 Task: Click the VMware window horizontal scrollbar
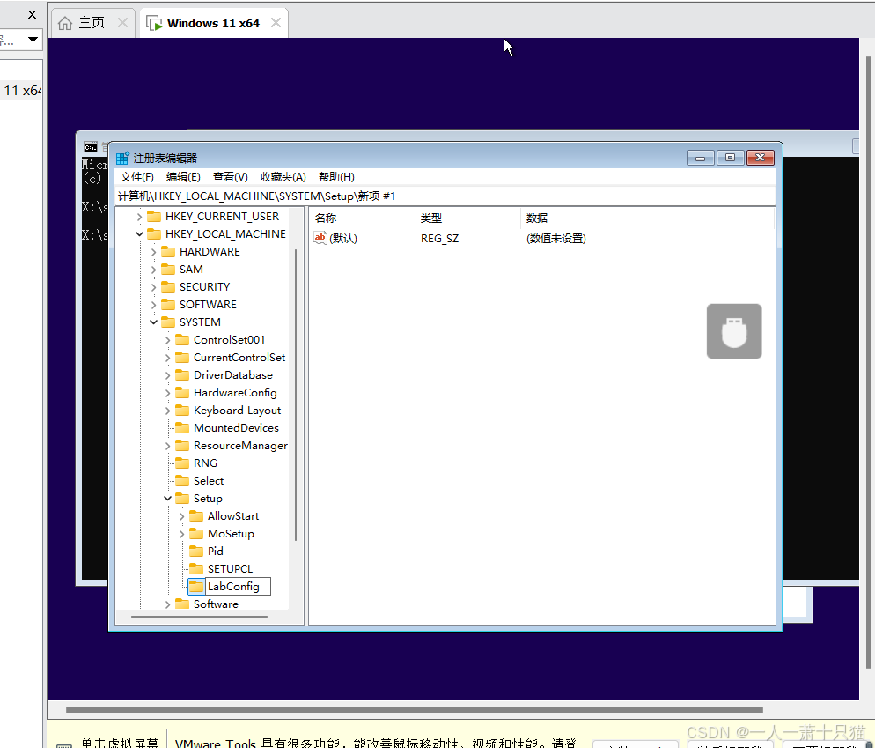tap(414, 711)
